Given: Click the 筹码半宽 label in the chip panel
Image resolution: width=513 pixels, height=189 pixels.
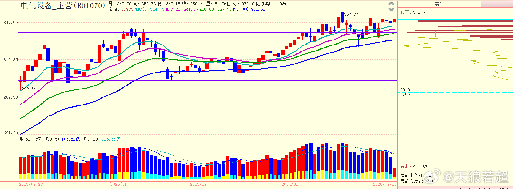Looking at the screenshot, I should [410, 176].
